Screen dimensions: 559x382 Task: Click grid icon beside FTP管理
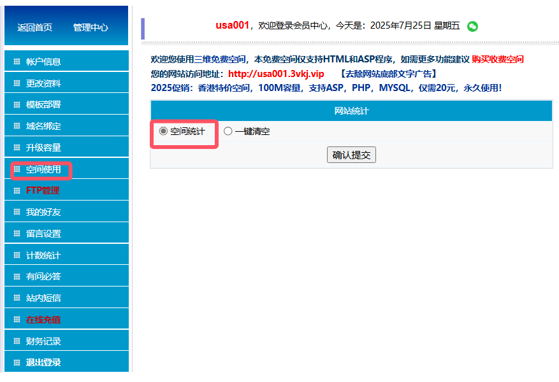[x=17, y=191]
